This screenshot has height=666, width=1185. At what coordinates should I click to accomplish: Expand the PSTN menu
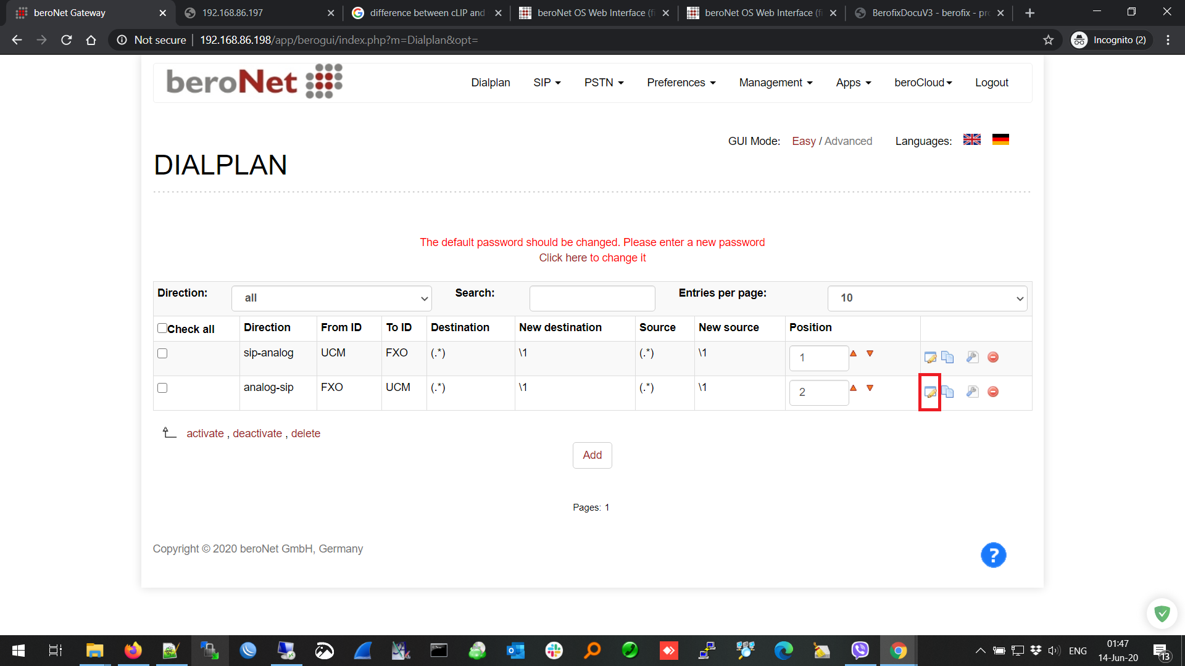(x=604, y=83)
